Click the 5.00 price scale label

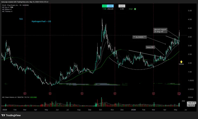tap(190, 11)
